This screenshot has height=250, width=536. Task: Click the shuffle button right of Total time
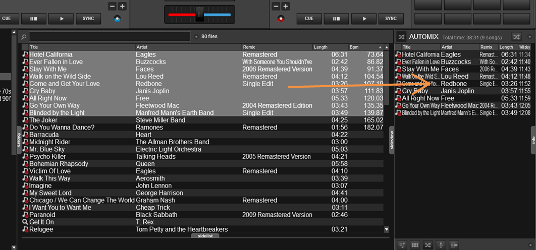pyautogui.click(x=516, y=37)
